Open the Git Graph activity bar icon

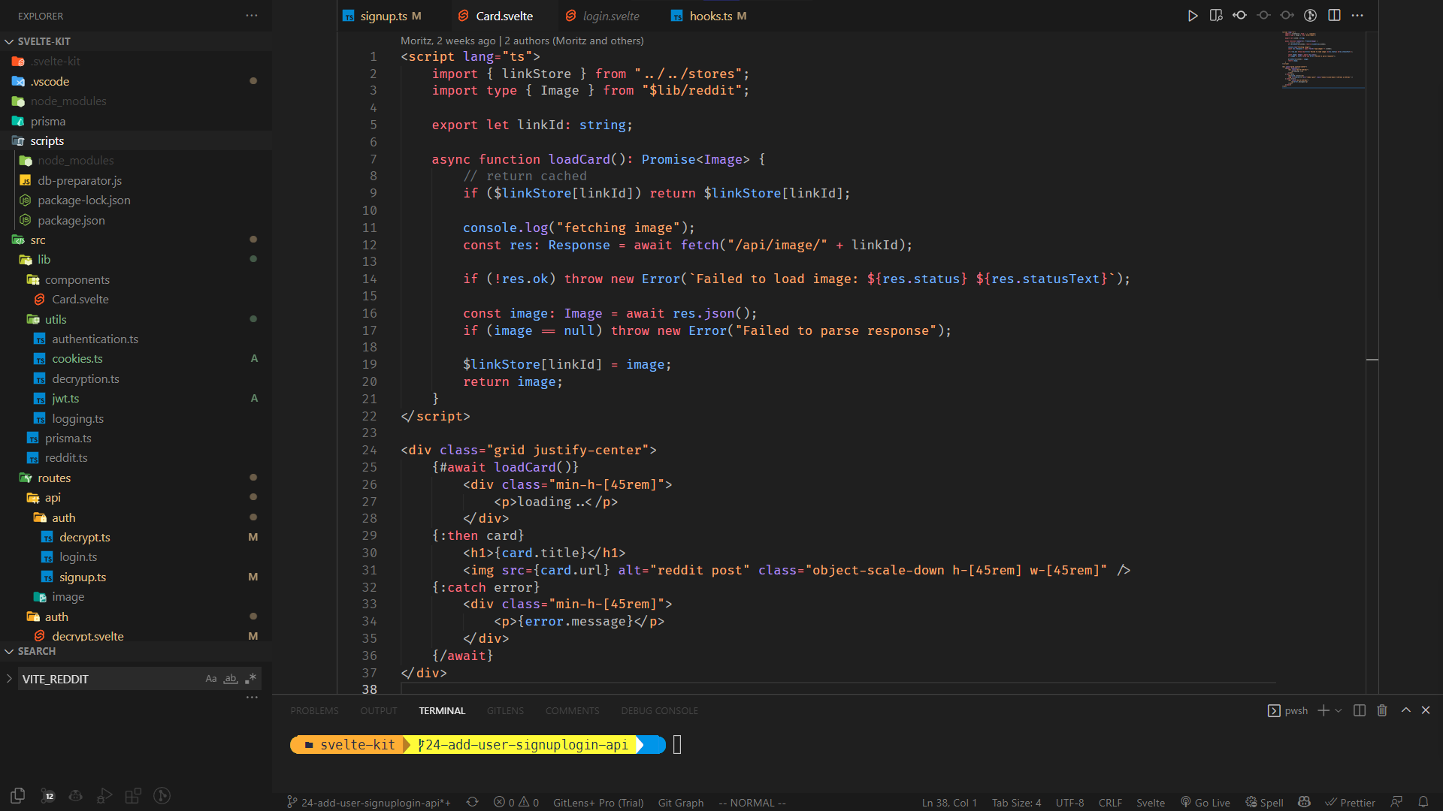point(162,795)
